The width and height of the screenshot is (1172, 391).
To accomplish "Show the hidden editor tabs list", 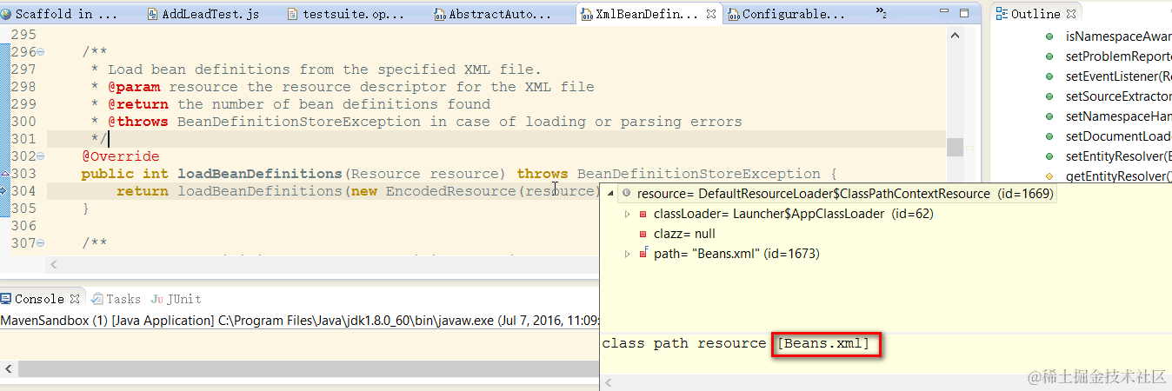I will click(882, 14).
